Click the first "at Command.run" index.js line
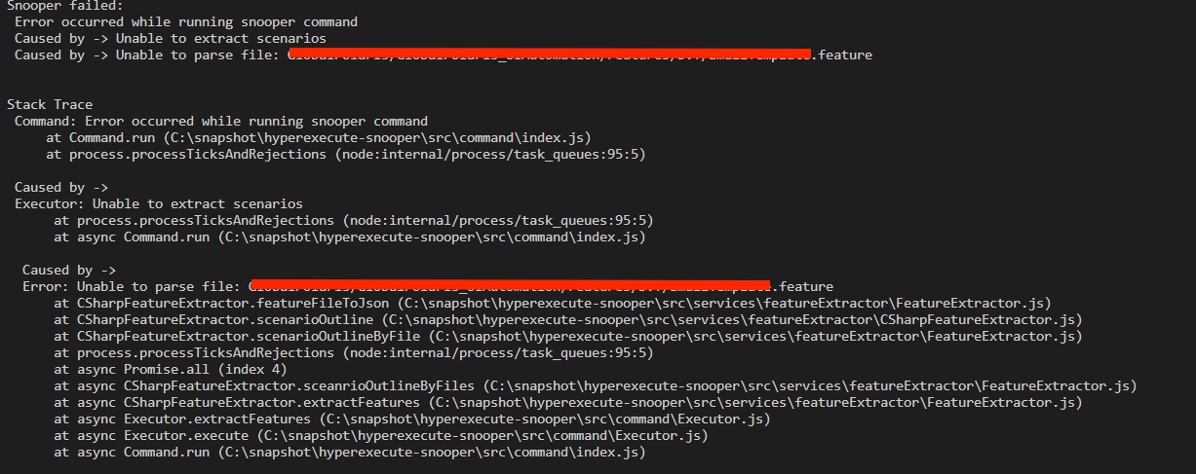Viewport: 1196px width, 474px height. (318, 137)
